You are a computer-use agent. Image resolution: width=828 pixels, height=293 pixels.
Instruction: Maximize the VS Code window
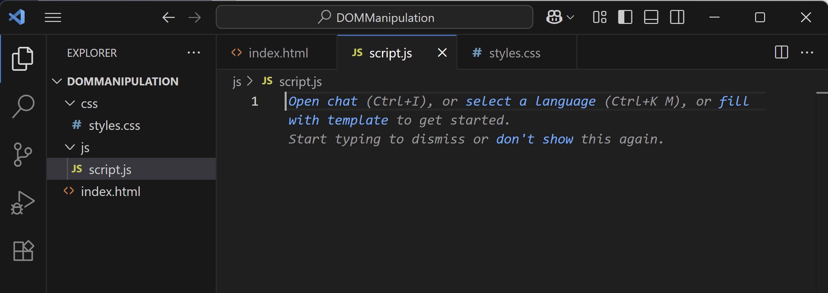[760, 17]
